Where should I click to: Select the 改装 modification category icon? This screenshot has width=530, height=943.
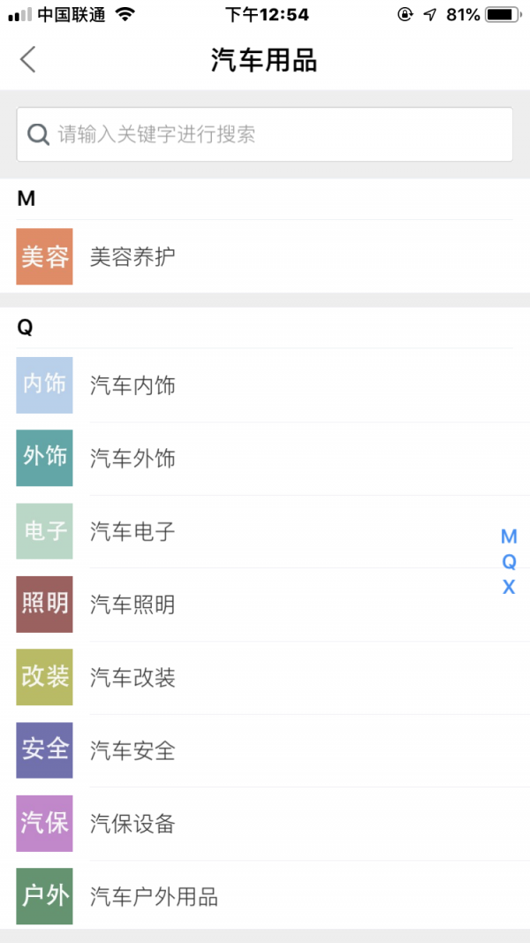pyautogui.click(x=44, y=678)
